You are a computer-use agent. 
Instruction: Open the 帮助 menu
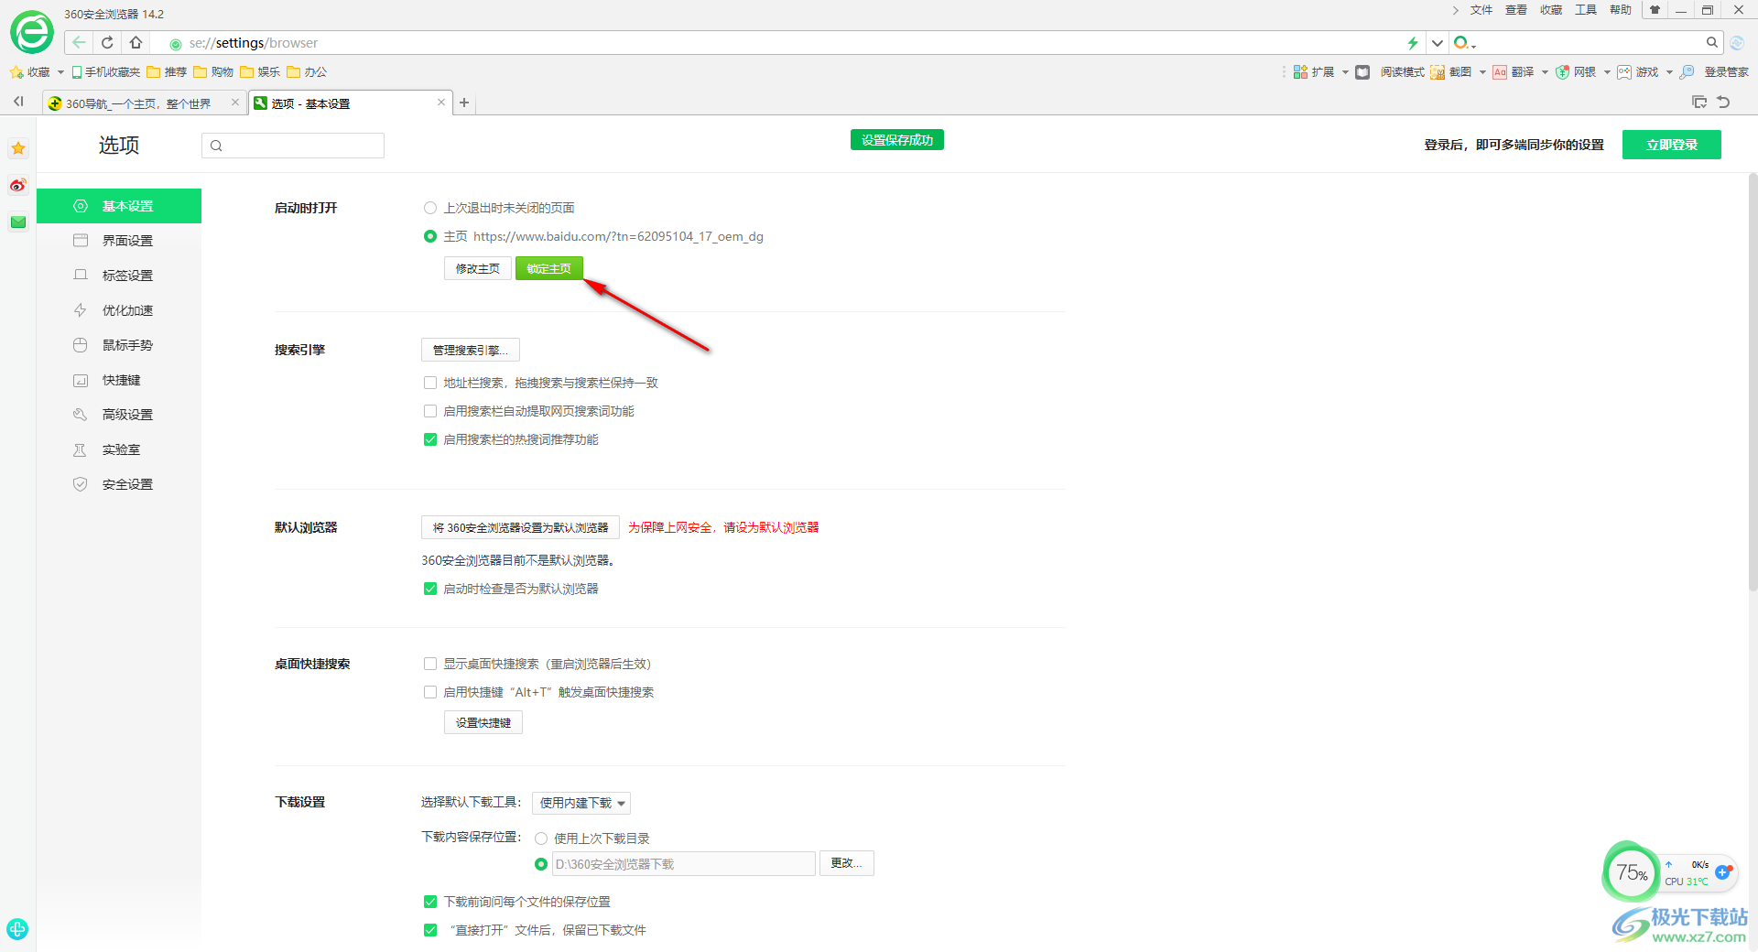click(1621, 10)
